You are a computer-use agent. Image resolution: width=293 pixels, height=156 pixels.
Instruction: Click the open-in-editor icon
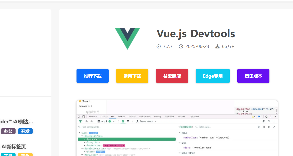pos(274,127)
